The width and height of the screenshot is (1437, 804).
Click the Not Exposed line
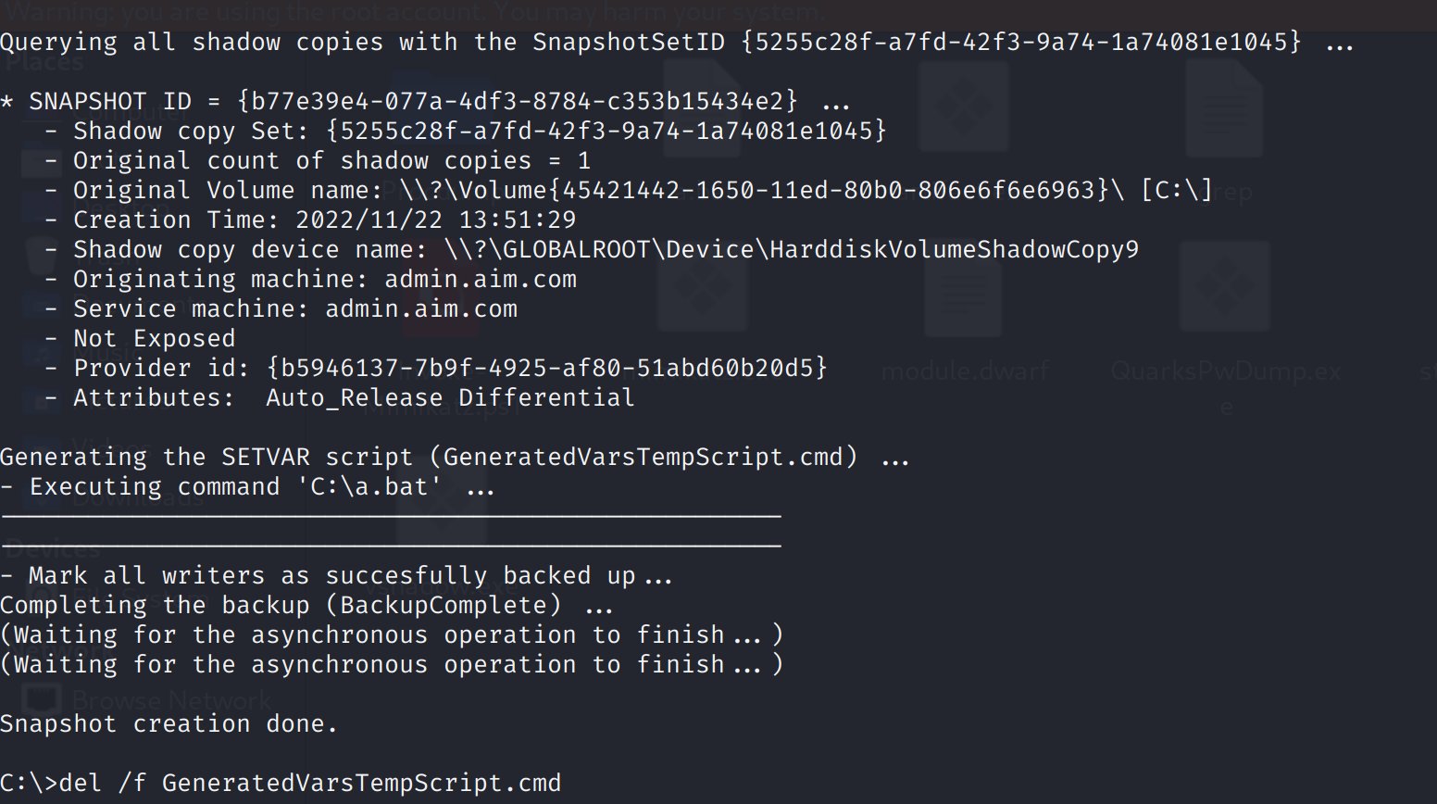tap(154, 338)
